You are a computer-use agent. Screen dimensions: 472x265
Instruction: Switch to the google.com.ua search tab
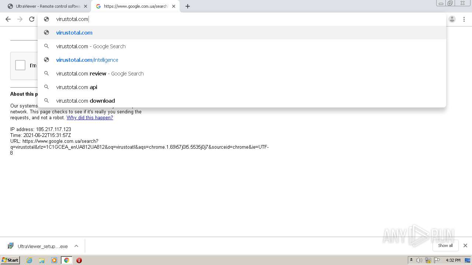coord(135,6)
